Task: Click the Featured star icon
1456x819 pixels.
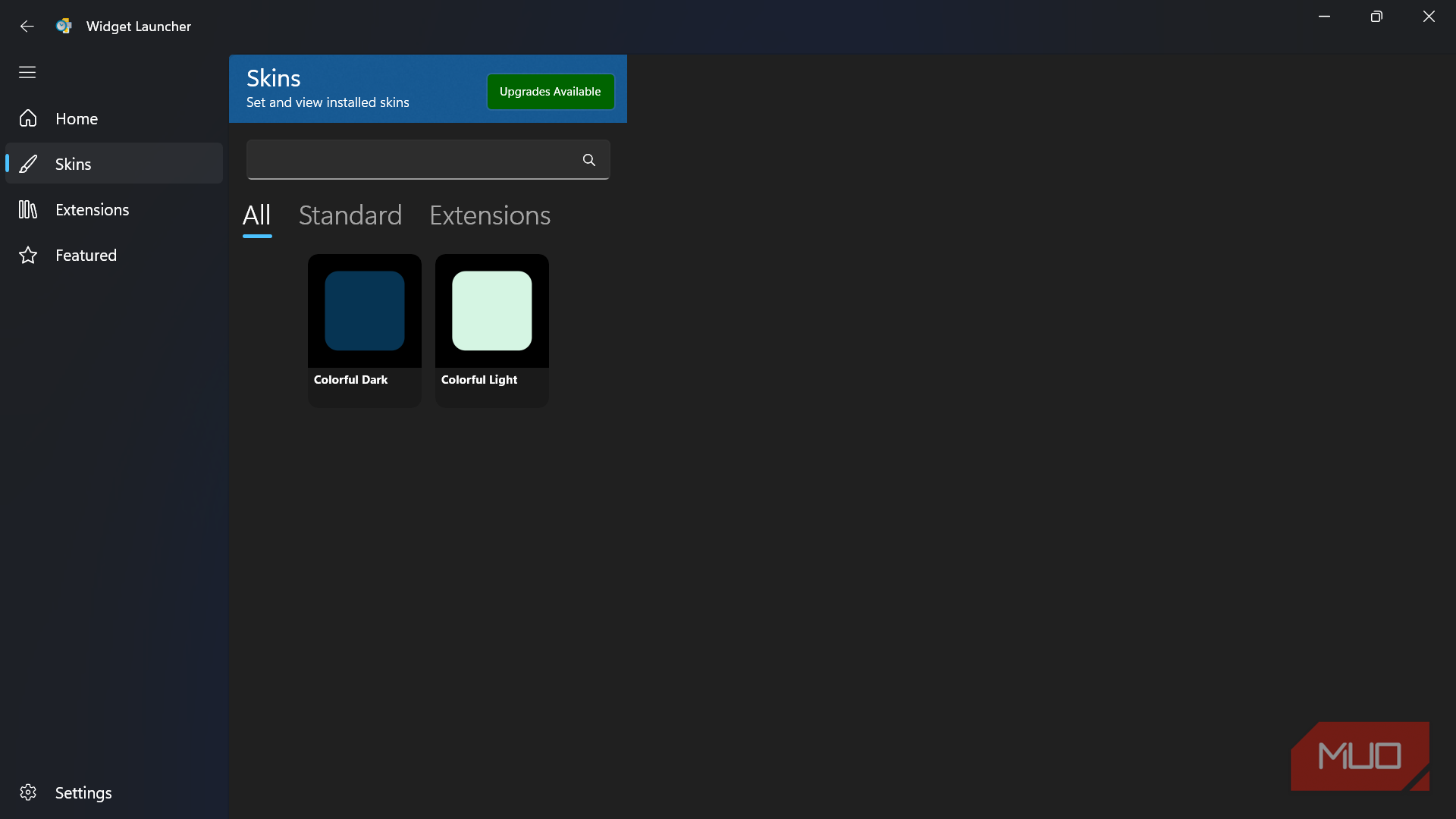Action: (28, 255)
